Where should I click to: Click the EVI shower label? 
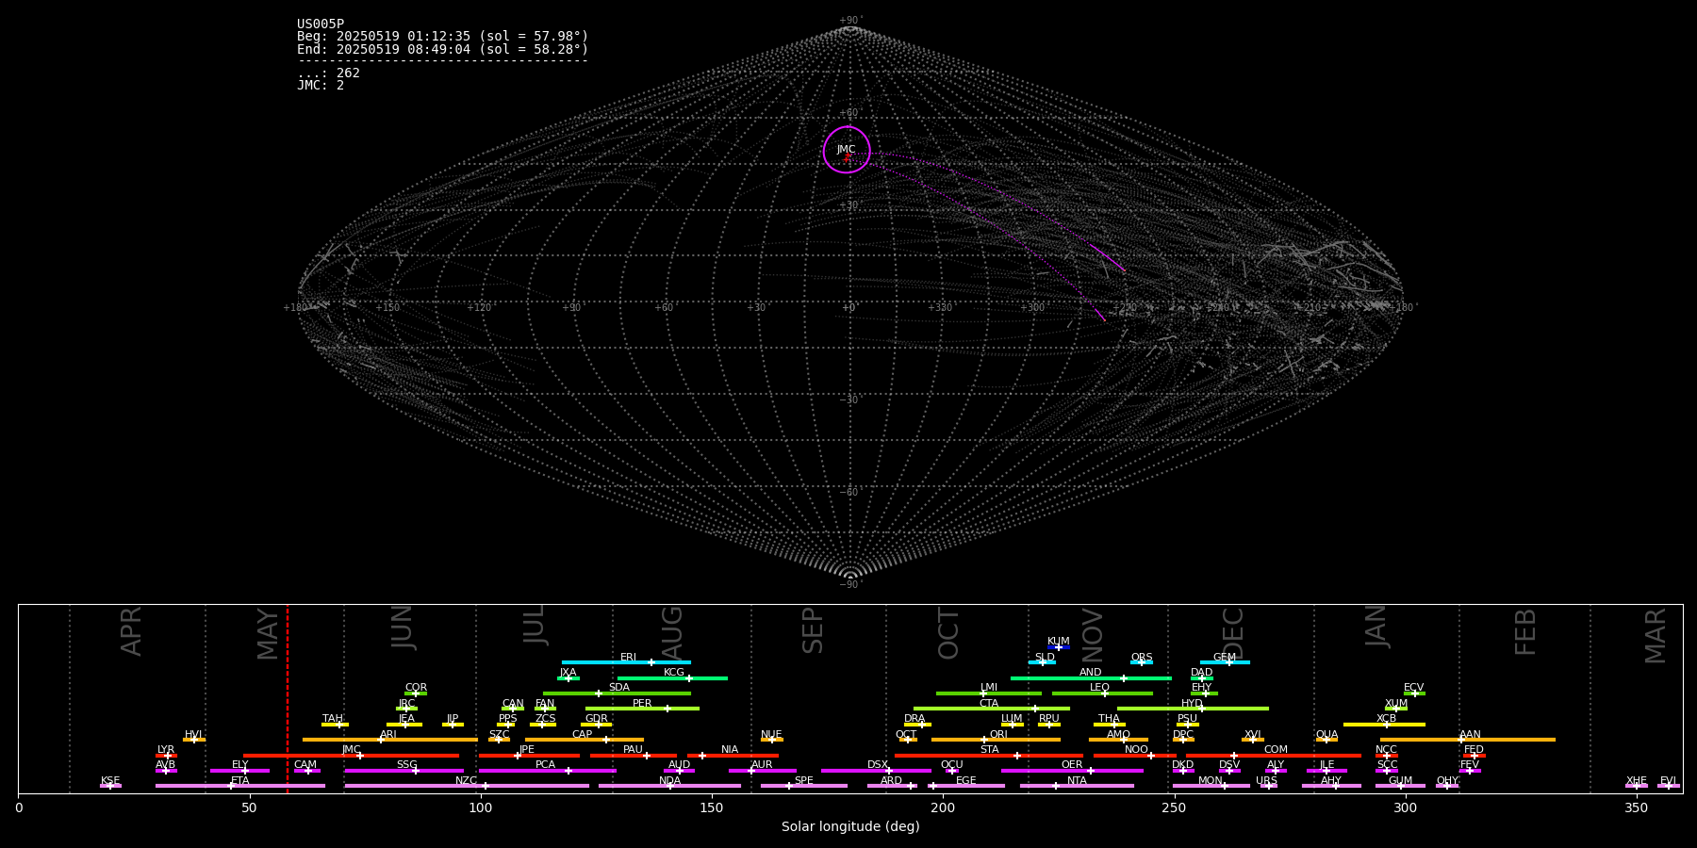point(1668,781)
